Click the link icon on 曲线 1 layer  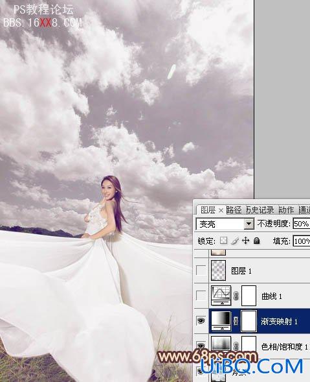[x=236, y=296]
